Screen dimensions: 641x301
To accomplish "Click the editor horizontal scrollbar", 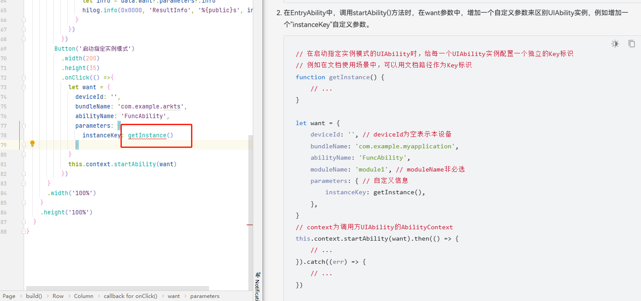I will (117, 288).
